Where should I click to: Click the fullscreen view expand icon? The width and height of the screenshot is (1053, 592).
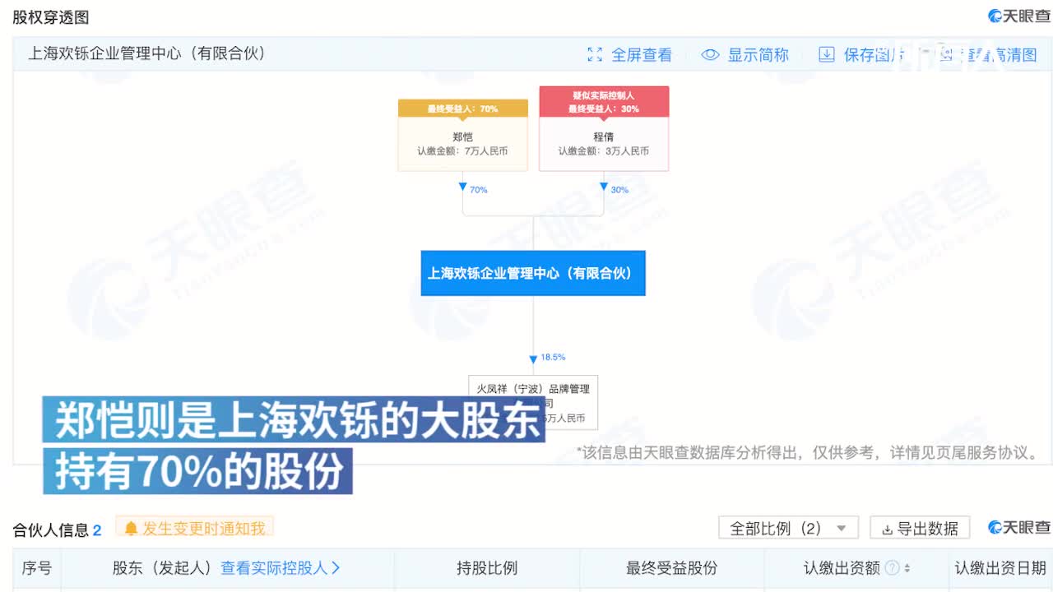(x=595, y=55)
